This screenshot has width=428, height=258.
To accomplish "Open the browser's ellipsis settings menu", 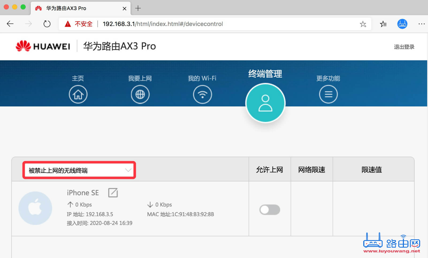I will click(x=421, y=24).
